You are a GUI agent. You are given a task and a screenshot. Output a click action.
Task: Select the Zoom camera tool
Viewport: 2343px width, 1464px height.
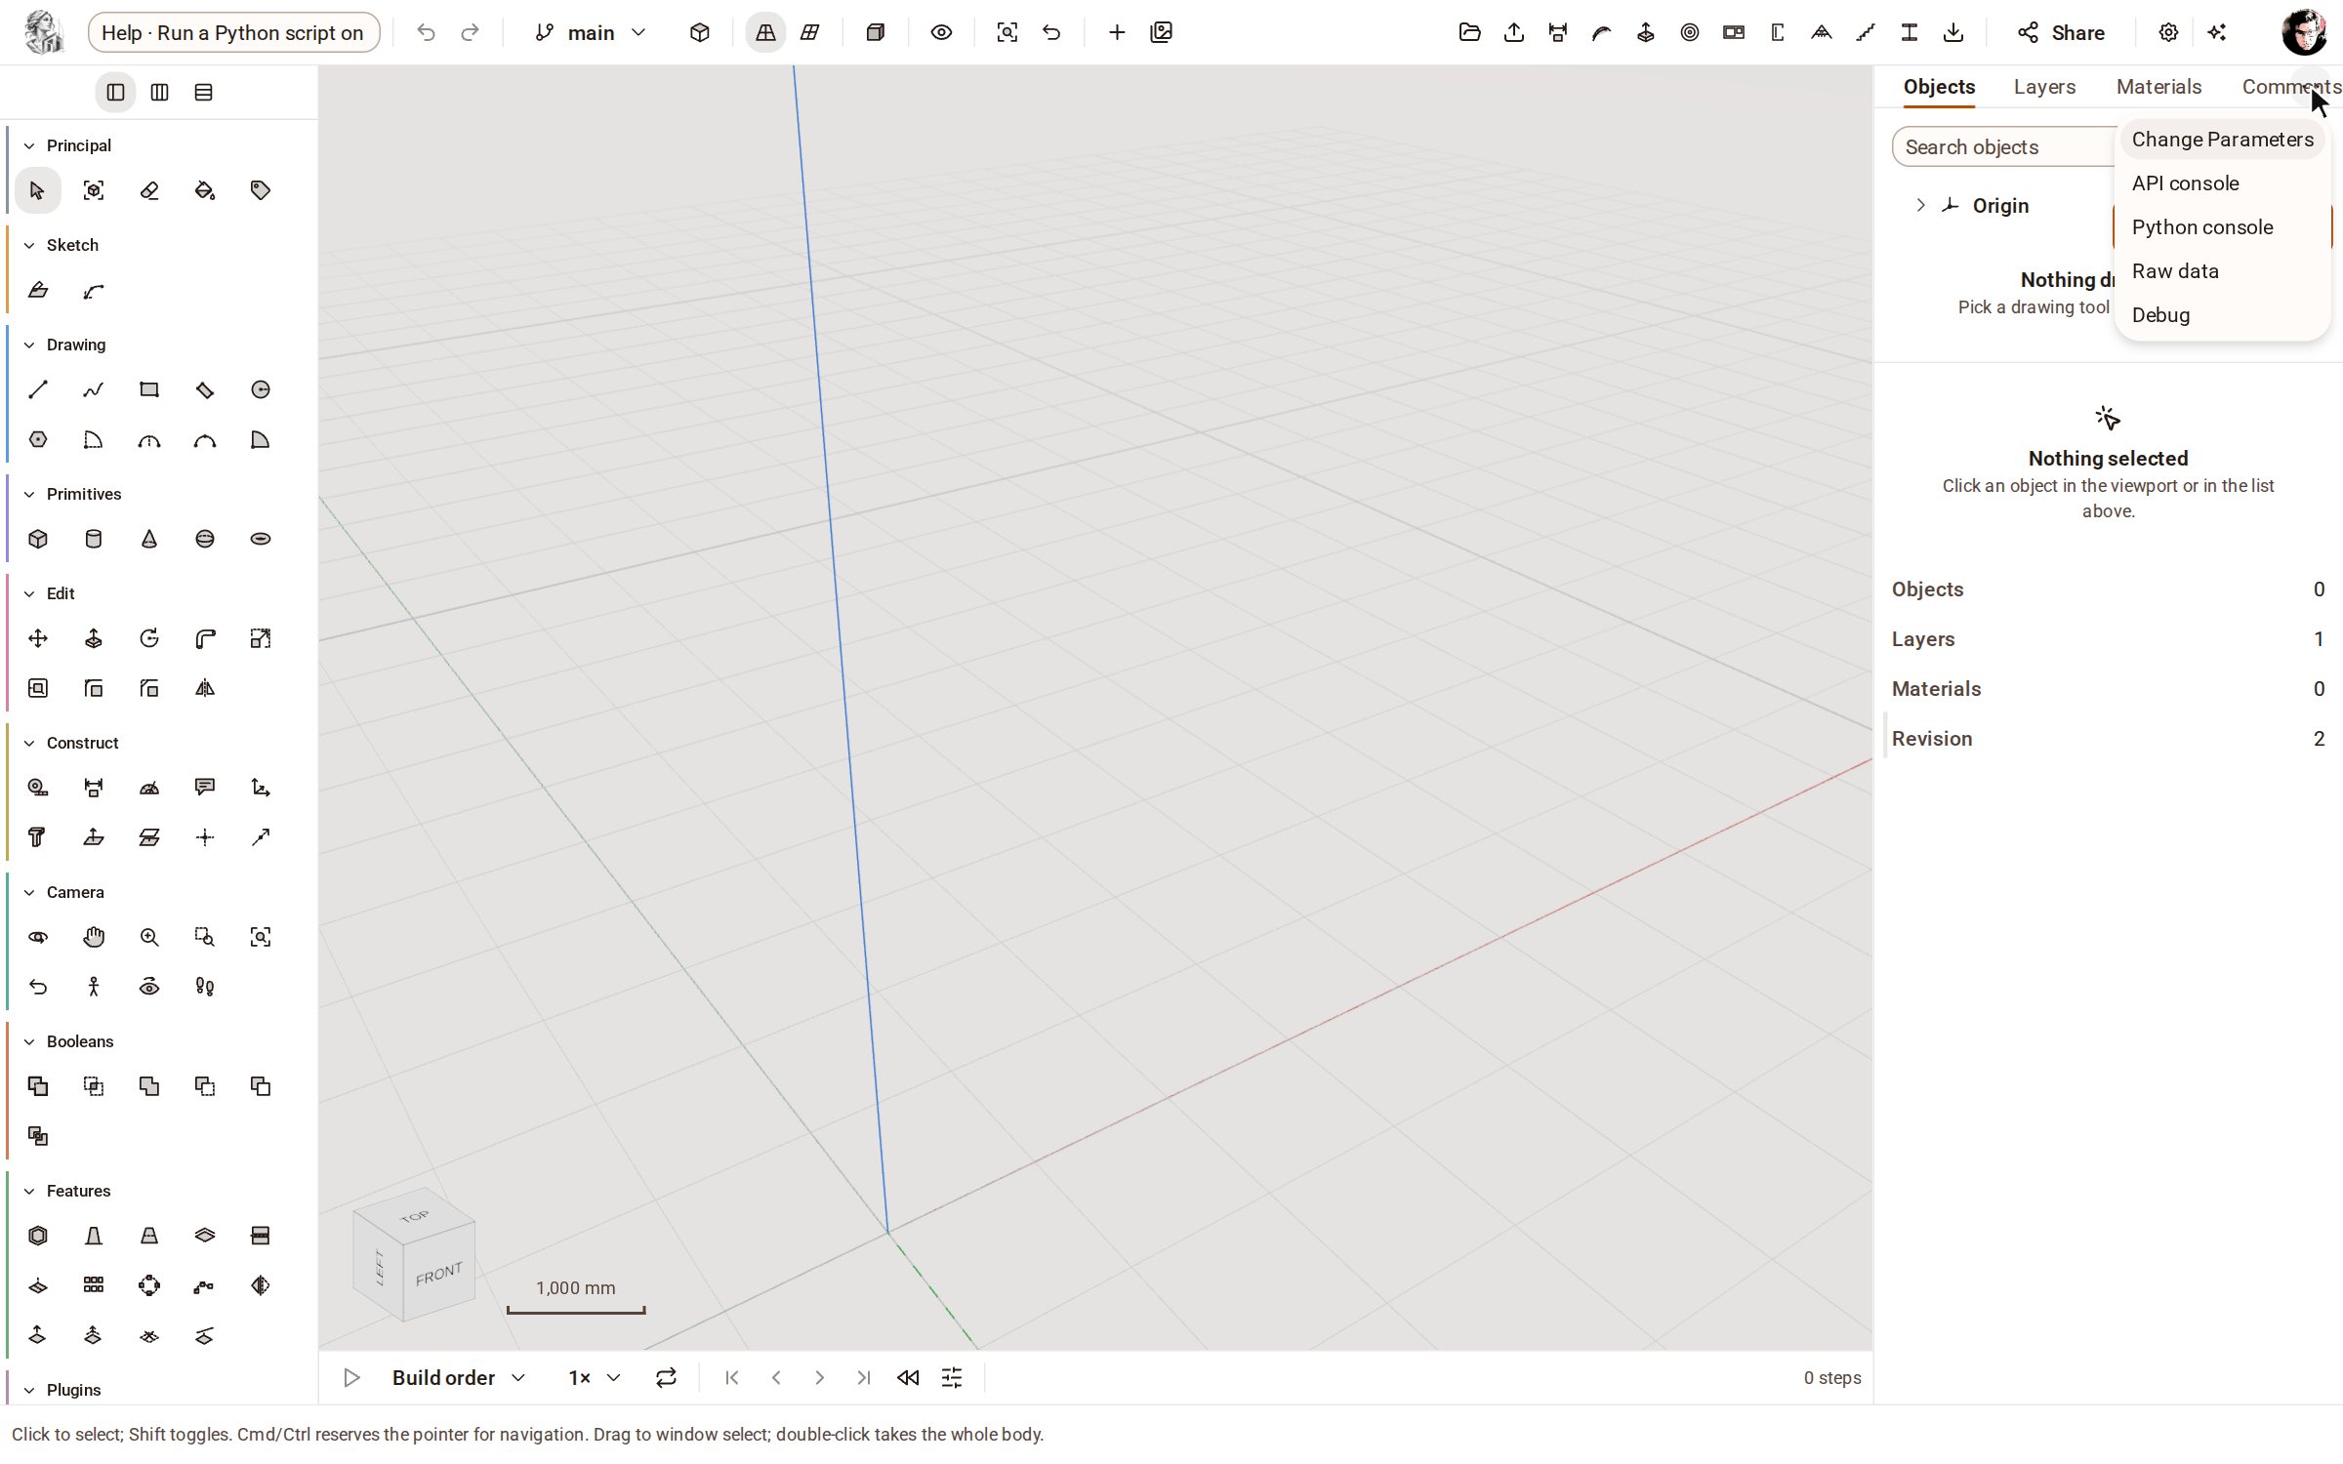[x=149, y=937]
